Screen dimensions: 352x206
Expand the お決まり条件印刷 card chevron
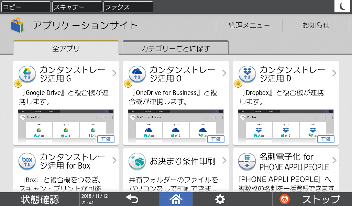(224, 160)
